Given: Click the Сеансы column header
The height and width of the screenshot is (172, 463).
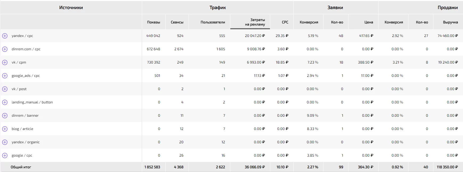Looking at the screenshot, I should pyautogui.click(x=177, y=22).
